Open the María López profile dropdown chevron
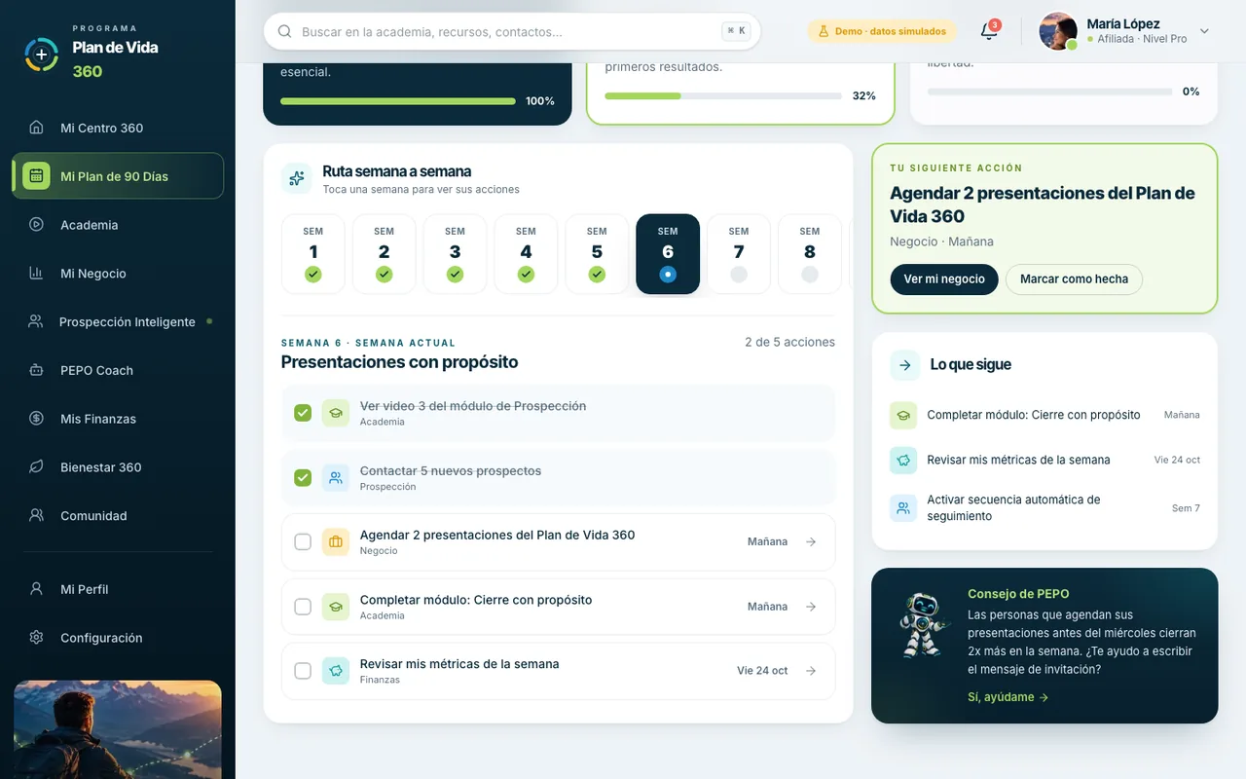The image size is (1246, 779). coord(1204,31)
